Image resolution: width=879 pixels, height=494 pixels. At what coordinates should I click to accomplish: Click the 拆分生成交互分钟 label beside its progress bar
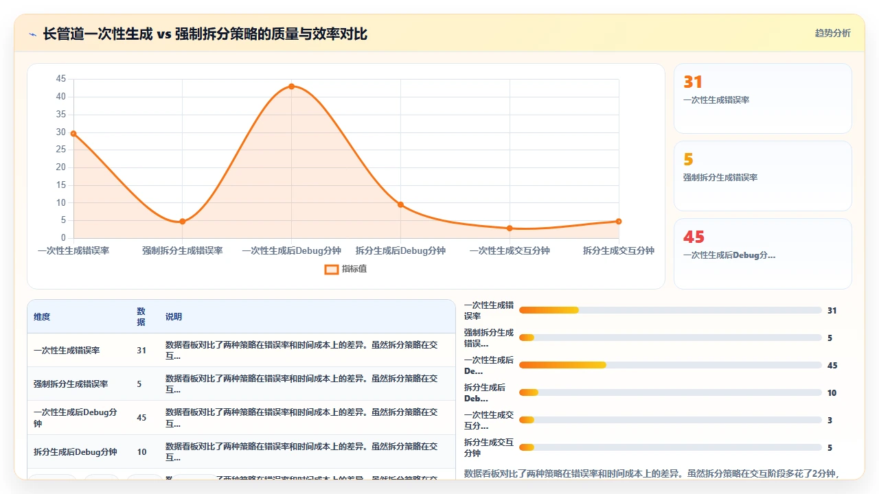[488, 447]
